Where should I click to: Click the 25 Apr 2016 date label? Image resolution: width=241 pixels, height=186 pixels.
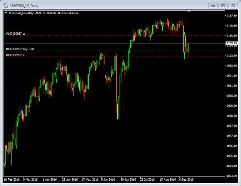70,179
